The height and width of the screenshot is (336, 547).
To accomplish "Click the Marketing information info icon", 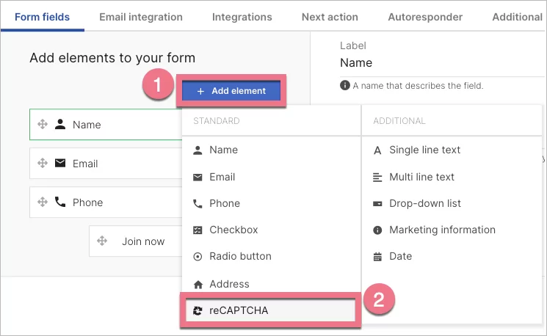I will (377, 230).
